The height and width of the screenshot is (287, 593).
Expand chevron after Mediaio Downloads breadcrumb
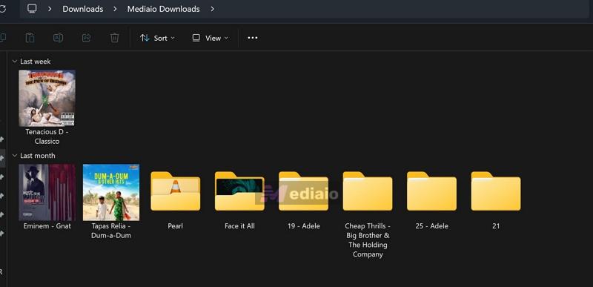point(212,9)
